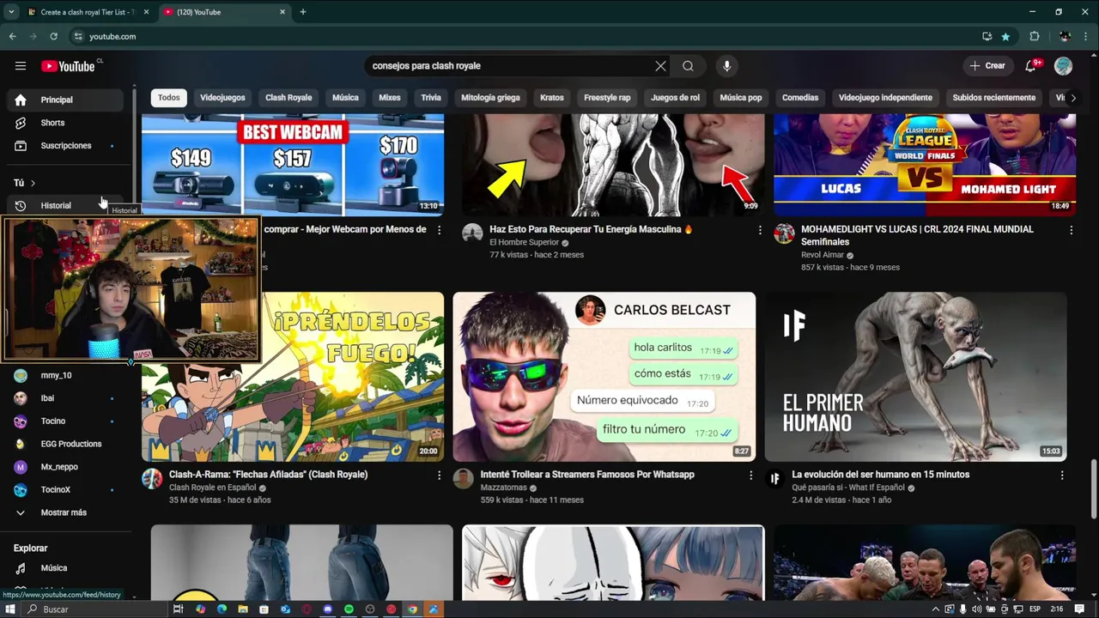This screenshot has height=618, width=1099.
Task: Open the MohamedLight vs Lucas thumbnail
Action: tap(925, 165)
